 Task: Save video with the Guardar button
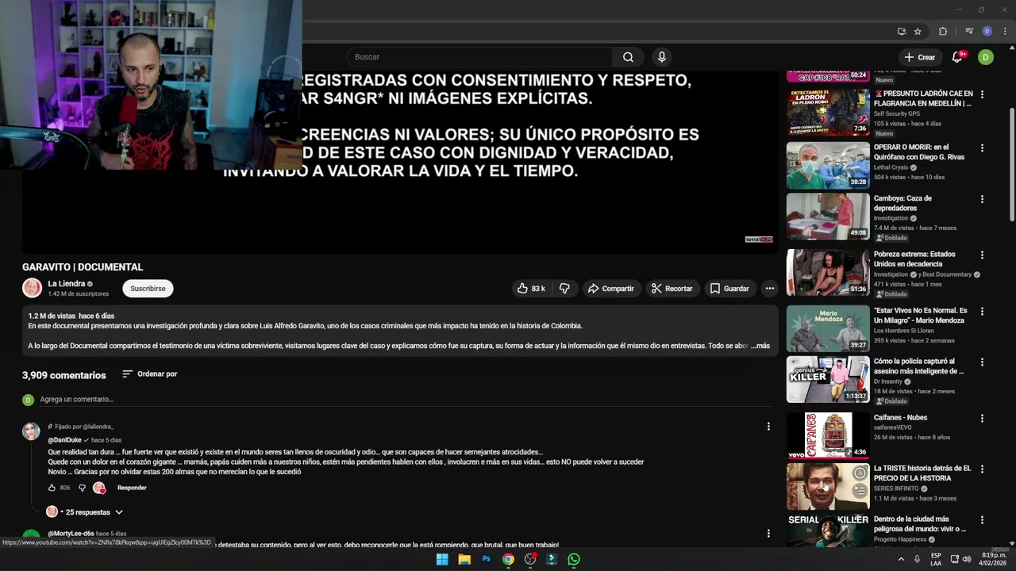[729, 289]
